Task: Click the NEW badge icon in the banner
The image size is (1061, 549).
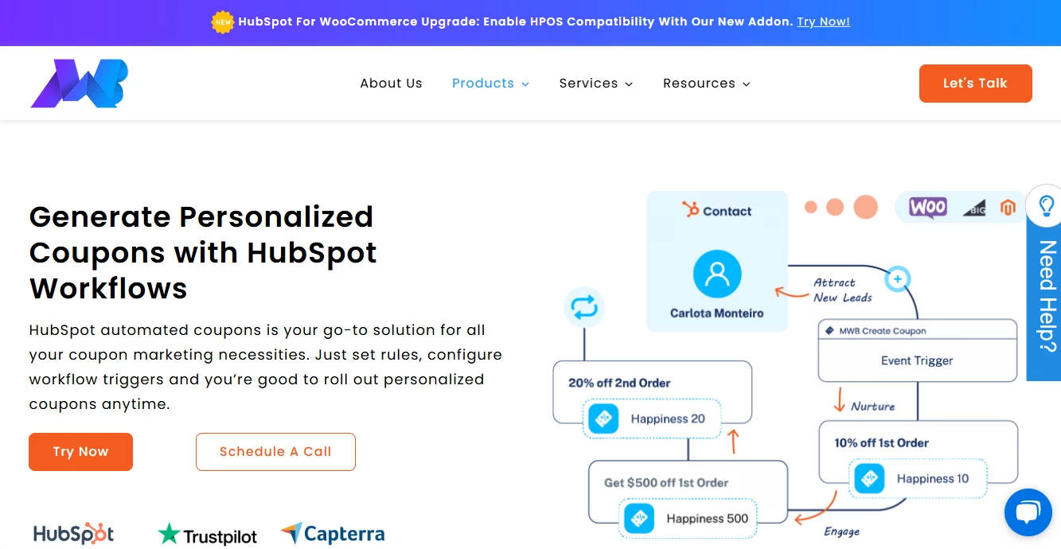Action: 223,22
